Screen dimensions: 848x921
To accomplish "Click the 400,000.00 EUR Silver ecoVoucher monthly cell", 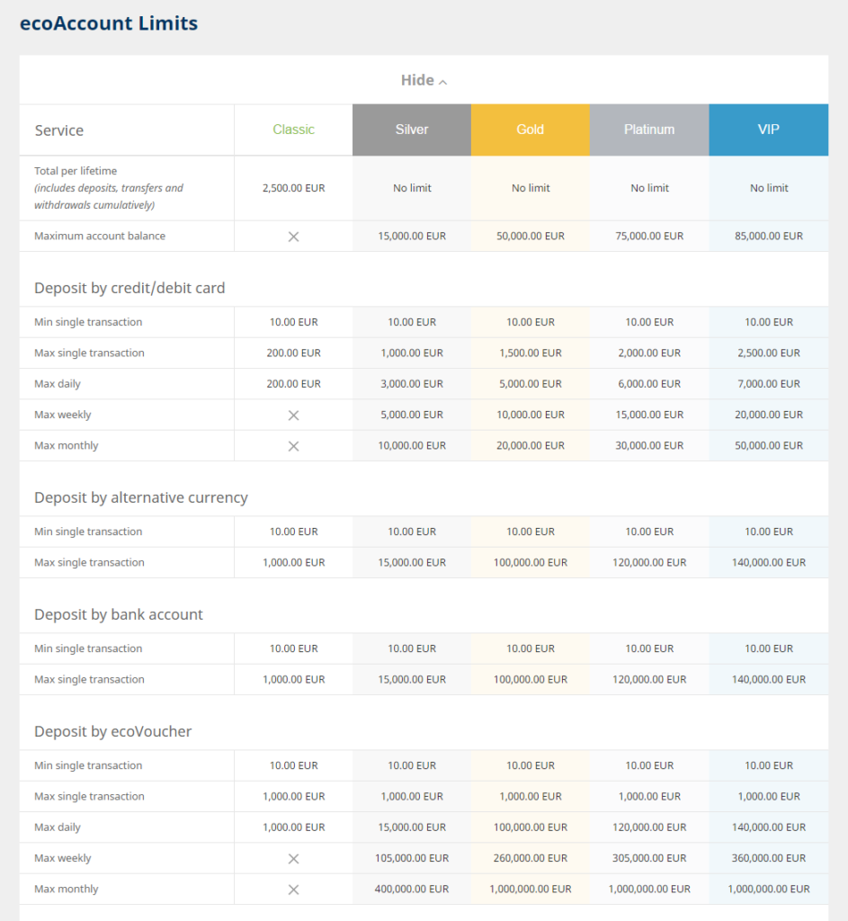I will [x=412, y=890].
